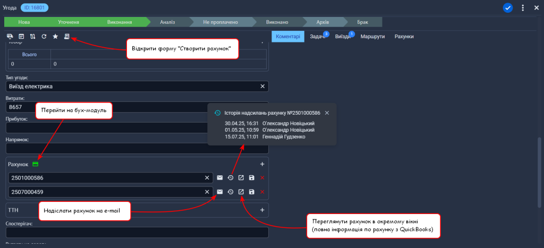Viewport: 544px width, 248px height.
Task: Clear the invoice field 2507000459
Action: click(x=207, y=192)
